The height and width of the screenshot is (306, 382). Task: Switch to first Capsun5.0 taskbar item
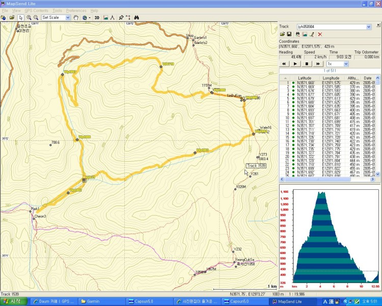click(150, 301)
